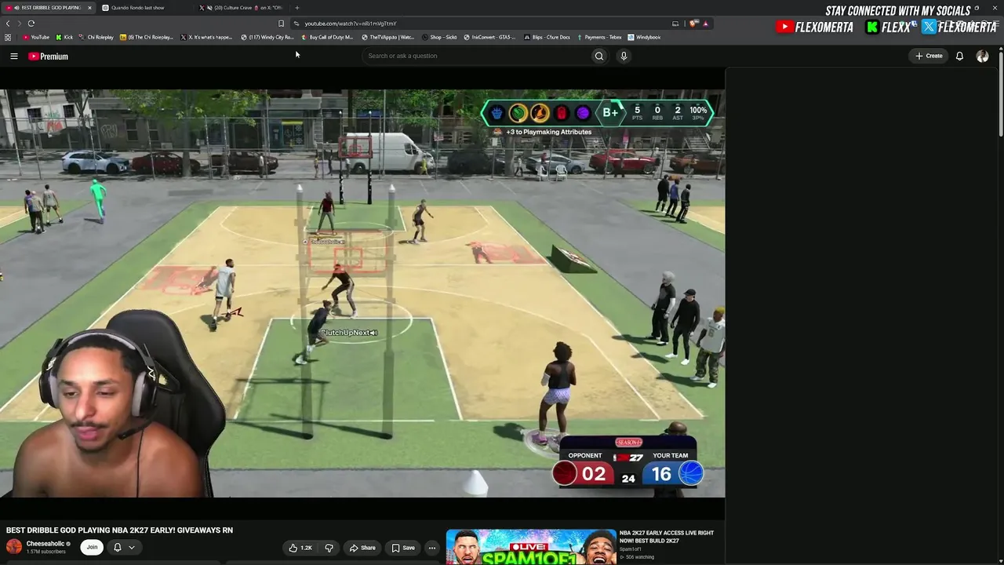Open the account avatar menu

point(982,56)
